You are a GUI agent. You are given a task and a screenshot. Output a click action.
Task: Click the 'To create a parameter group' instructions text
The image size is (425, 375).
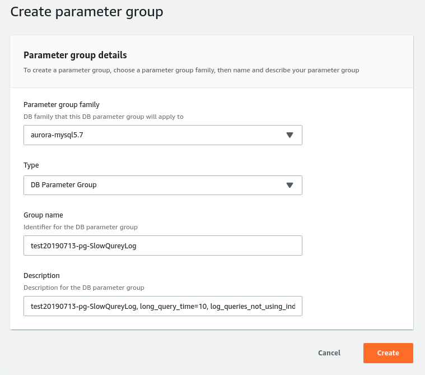(192, 70)
